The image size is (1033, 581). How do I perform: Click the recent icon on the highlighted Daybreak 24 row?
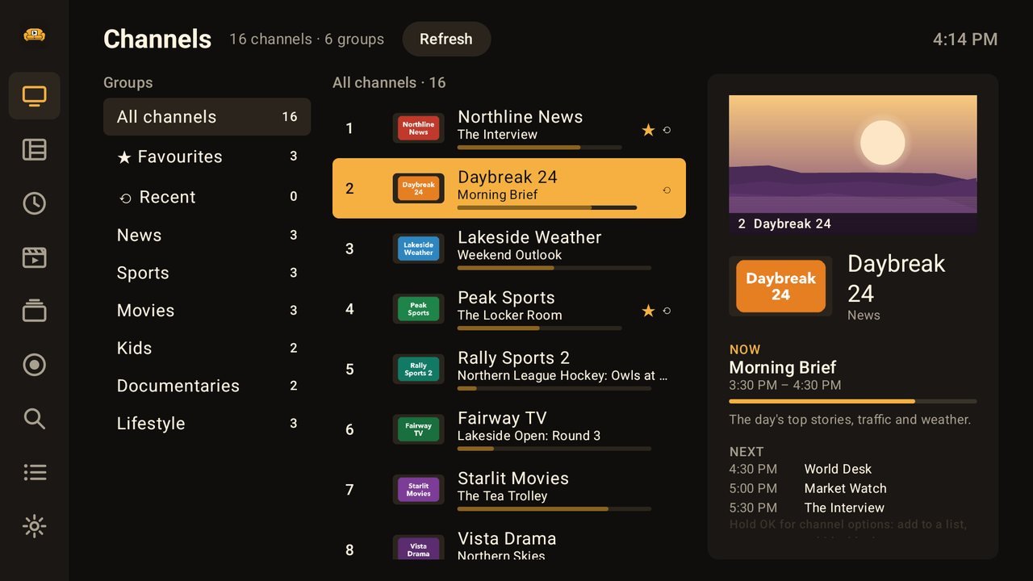[667, 190]
